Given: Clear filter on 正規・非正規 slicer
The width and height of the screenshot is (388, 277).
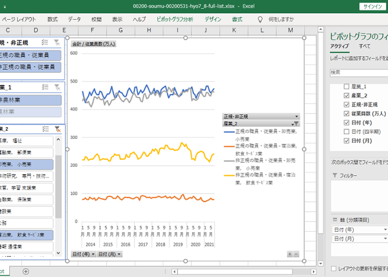Looking at the screenshot, I should (57, 42).
